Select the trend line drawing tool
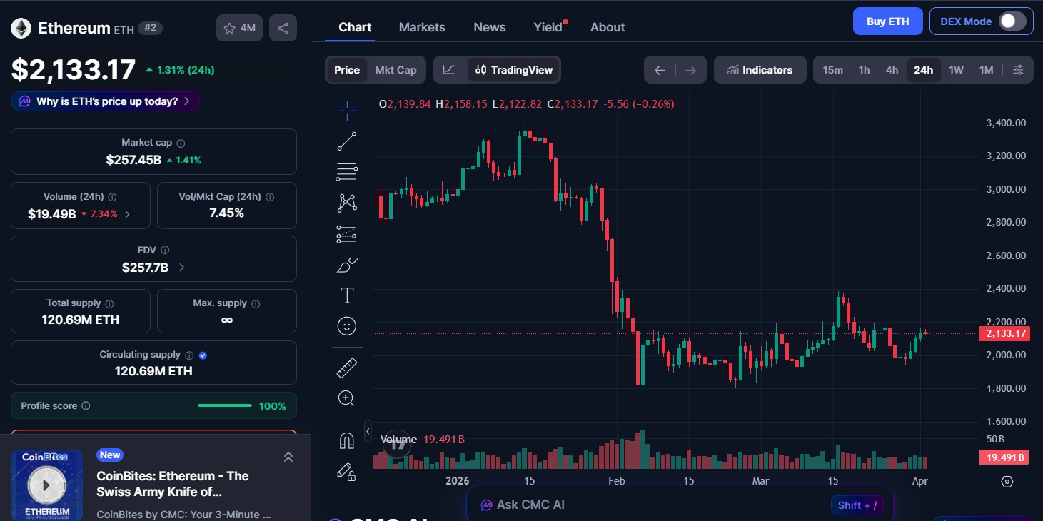This screenshot has width=1043, height=521. pyautogui.click(x=346, y=141)
